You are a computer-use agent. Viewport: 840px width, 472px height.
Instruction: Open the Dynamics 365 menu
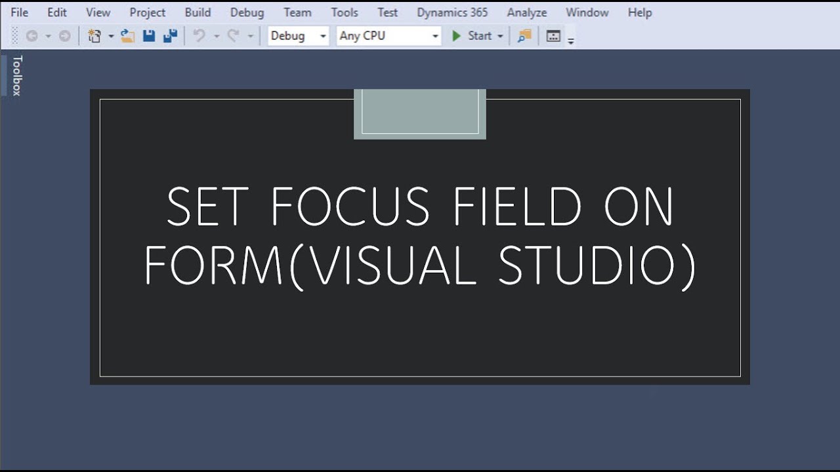pos(452,12)
